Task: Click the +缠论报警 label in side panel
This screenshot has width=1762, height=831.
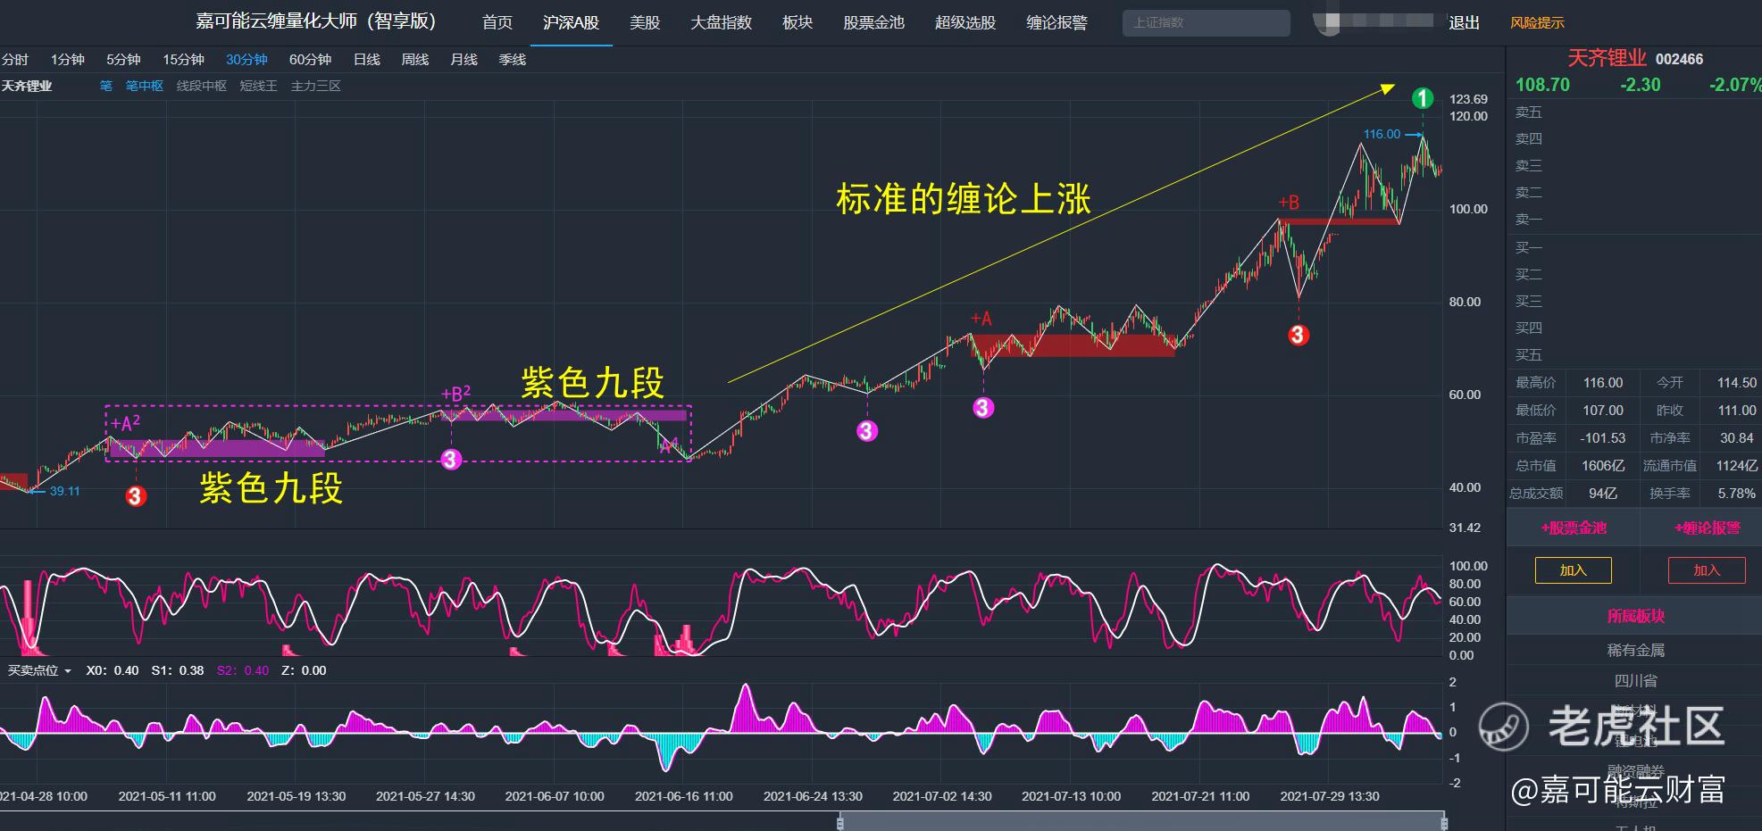Action: pos(1708,528)
